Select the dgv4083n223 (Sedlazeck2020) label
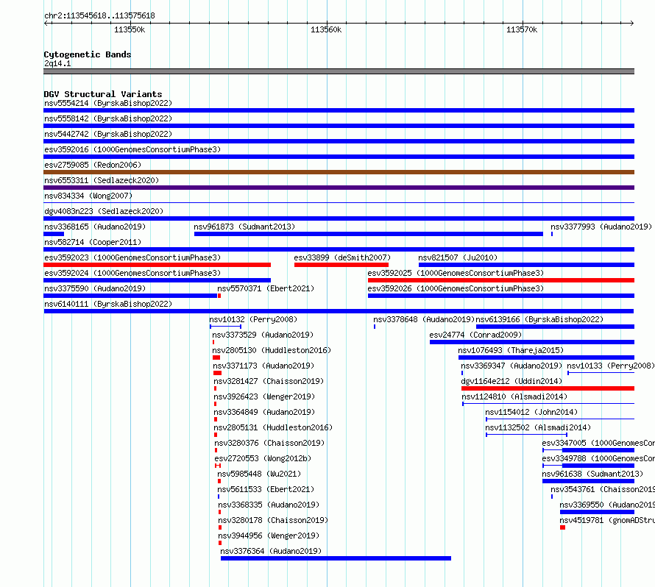The image size is (655, 587). pos(104,211)
